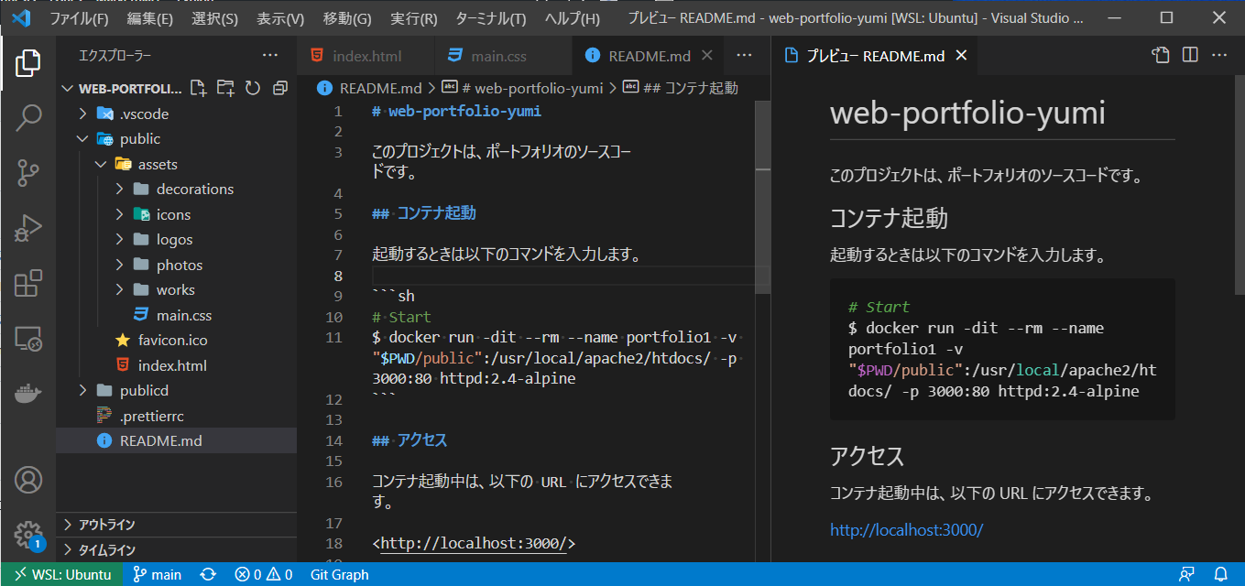Collapse all folders in explorer
1245x586 pixels.
point(280,88)
